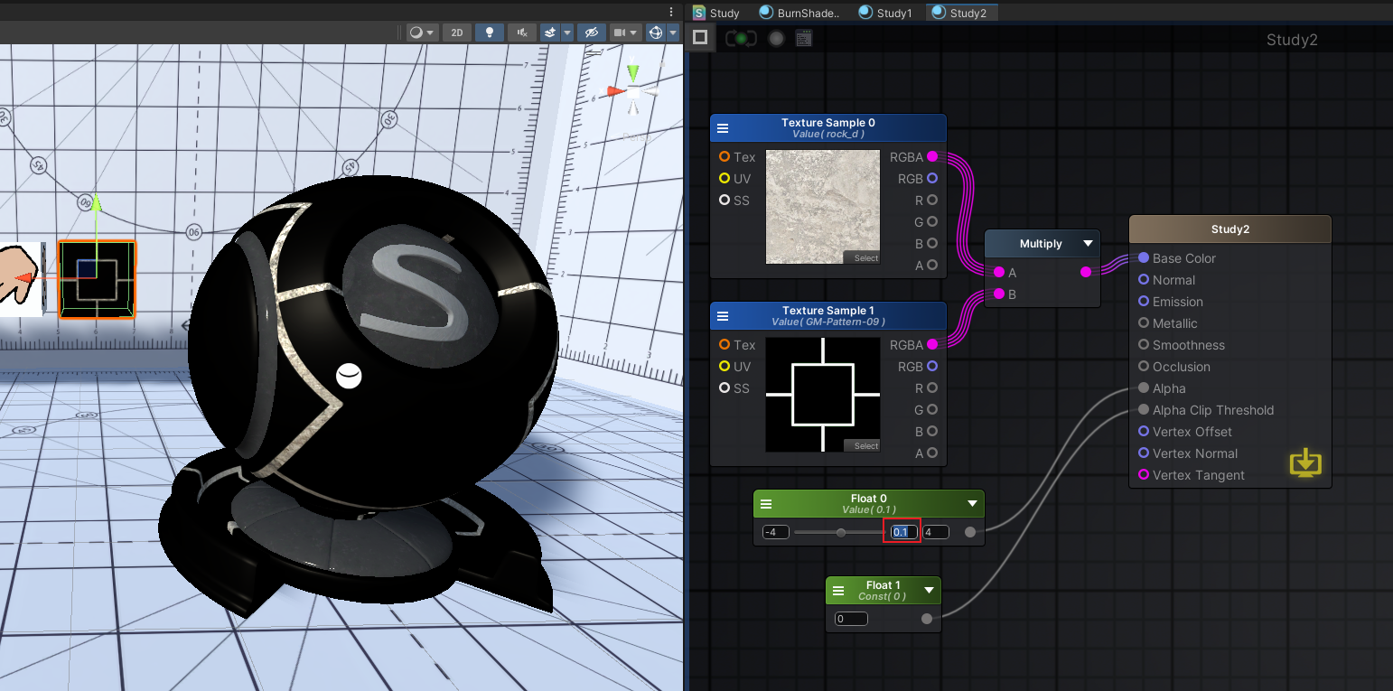Expand Multiply node dropdown arrow
This screenshot has width=1393, height=691.
[x=1088, y=244]
